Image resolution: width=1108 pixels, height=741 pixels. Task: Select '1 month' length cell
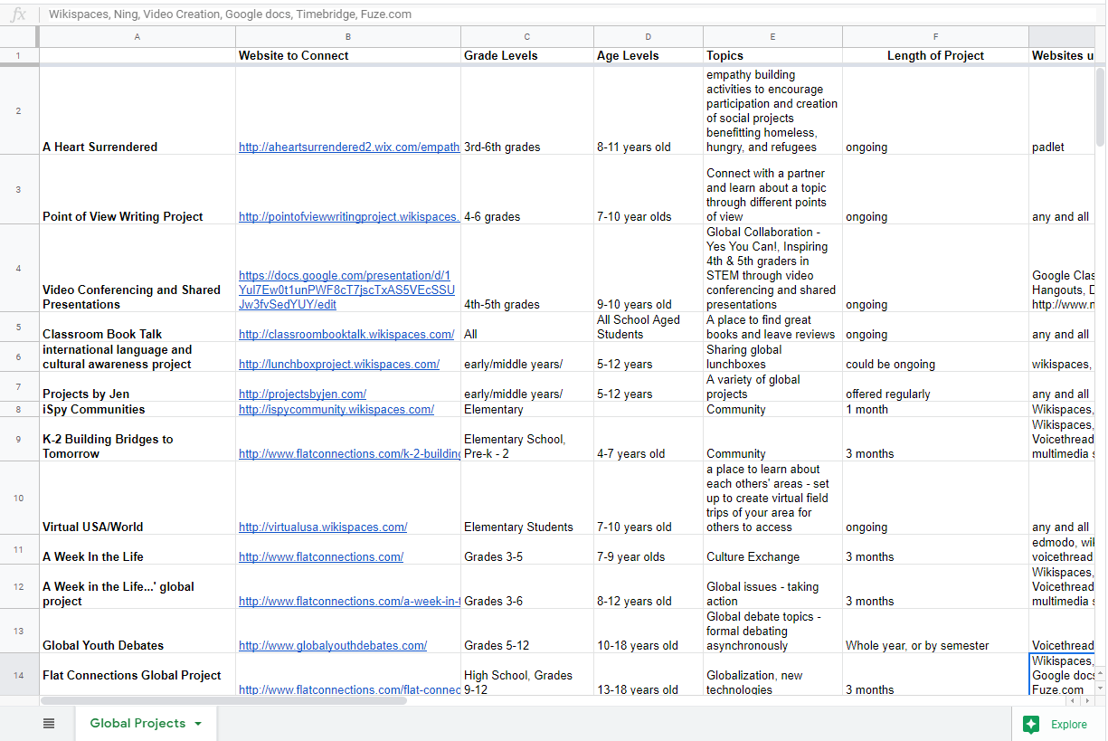(935, 409)
